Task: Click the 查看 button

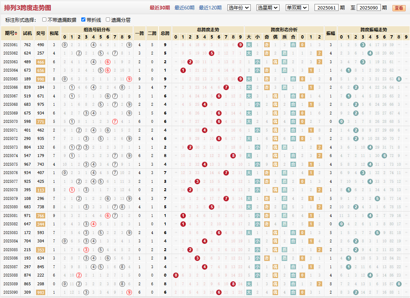Action: (399, 8)
